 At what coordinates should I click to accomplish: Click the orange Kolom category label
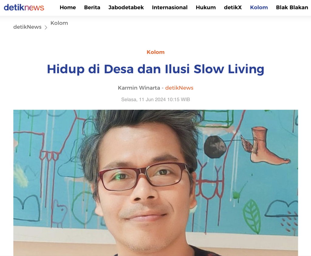[x=155, y=52]
